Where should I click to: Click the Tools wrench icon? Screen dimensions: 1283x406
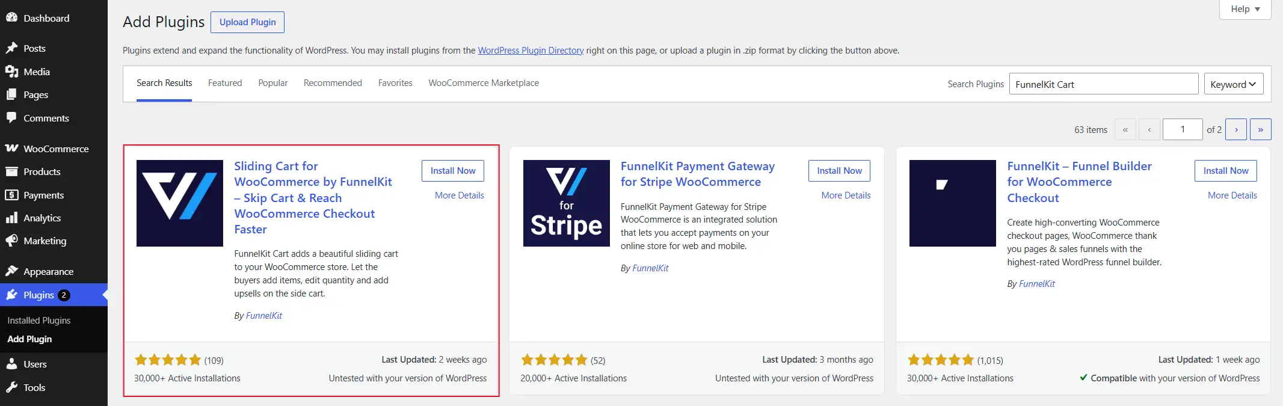click(11, 387)
